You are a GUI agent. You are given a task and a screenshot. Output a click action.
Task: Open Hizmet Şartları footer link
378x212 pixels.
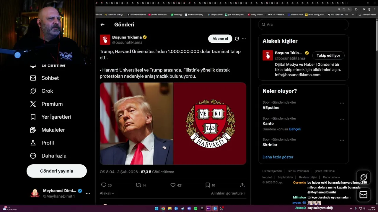[x=272, y=171]
